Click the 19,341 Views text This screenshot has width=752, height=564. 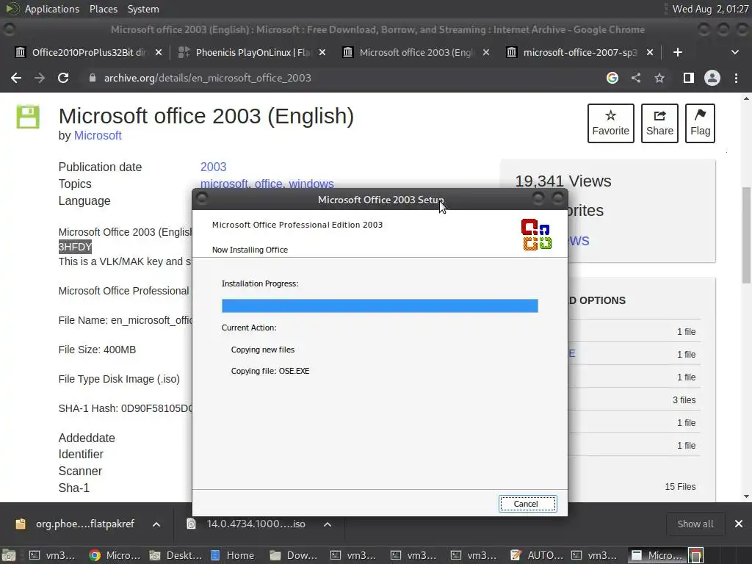click(563, 181)
